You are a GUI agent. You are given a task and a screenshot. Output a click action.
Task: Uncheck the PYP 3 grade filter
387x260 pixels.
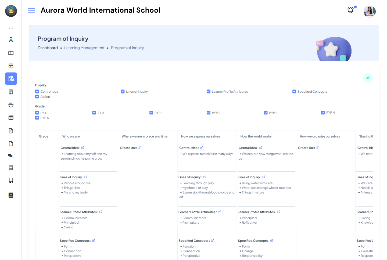(x=266, y=113)
